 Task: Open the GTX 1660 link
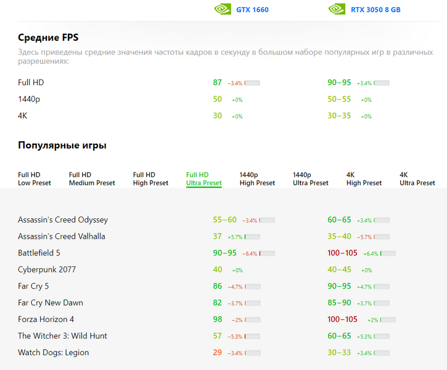(x=252, y=10)
